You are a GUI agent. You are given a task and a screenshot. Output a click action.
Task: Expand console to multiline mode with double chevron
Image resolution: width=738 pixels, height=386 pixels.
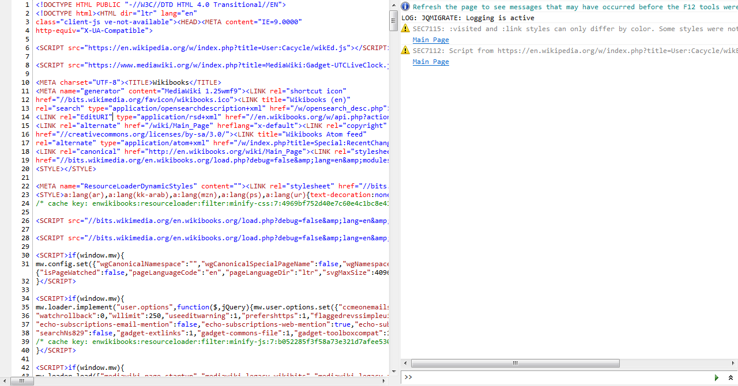point(731,377)
